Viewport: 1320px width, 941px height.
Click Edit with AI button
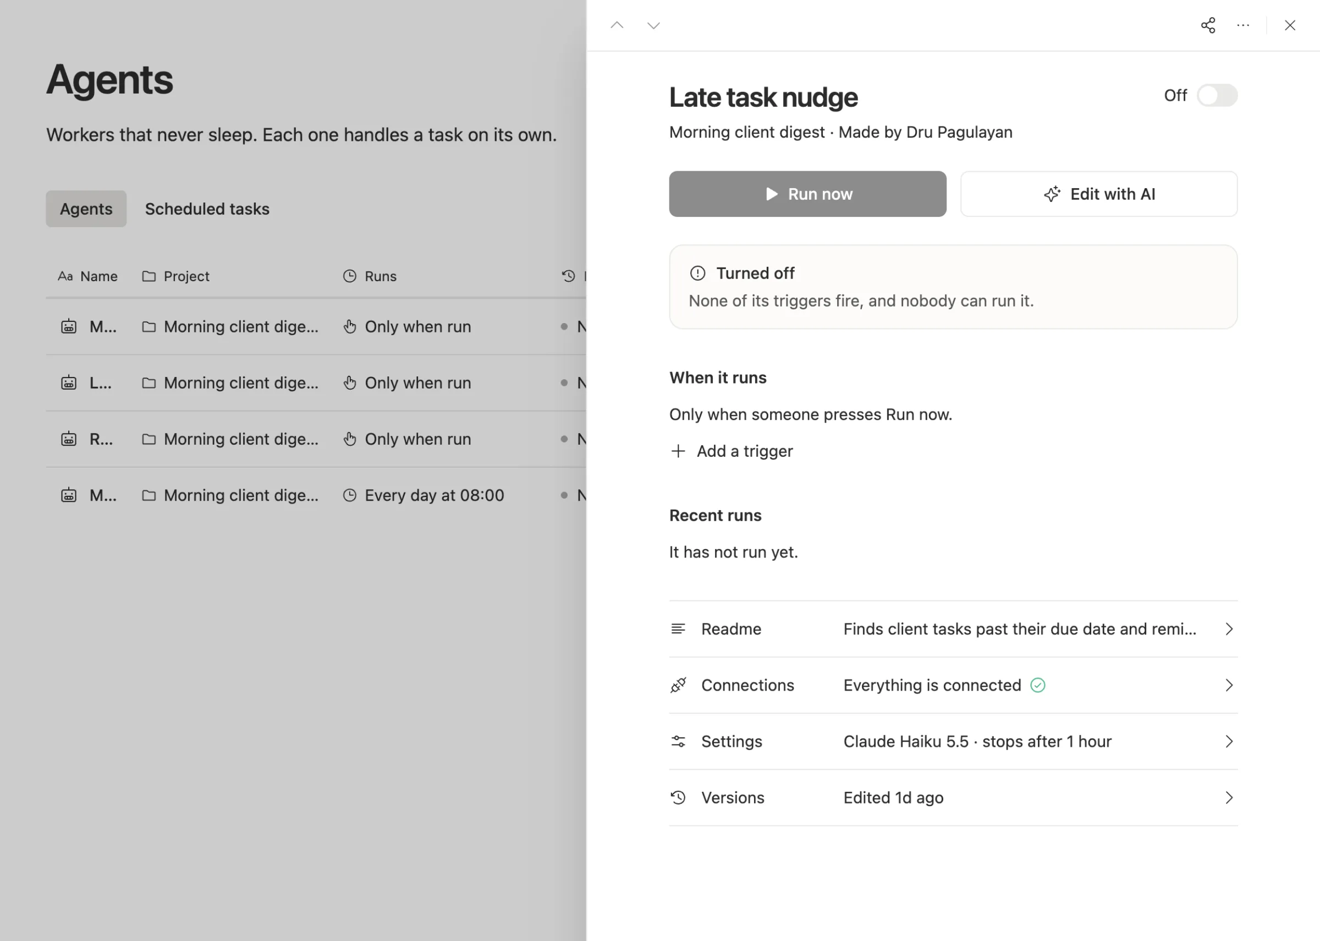coord(1099,194)
